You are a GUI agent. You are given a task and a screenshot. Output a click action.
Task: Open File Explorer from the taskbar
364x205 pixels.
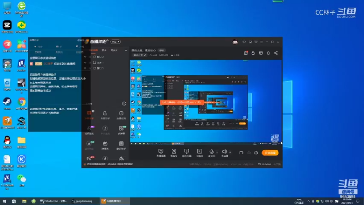(x=24, y=201)
